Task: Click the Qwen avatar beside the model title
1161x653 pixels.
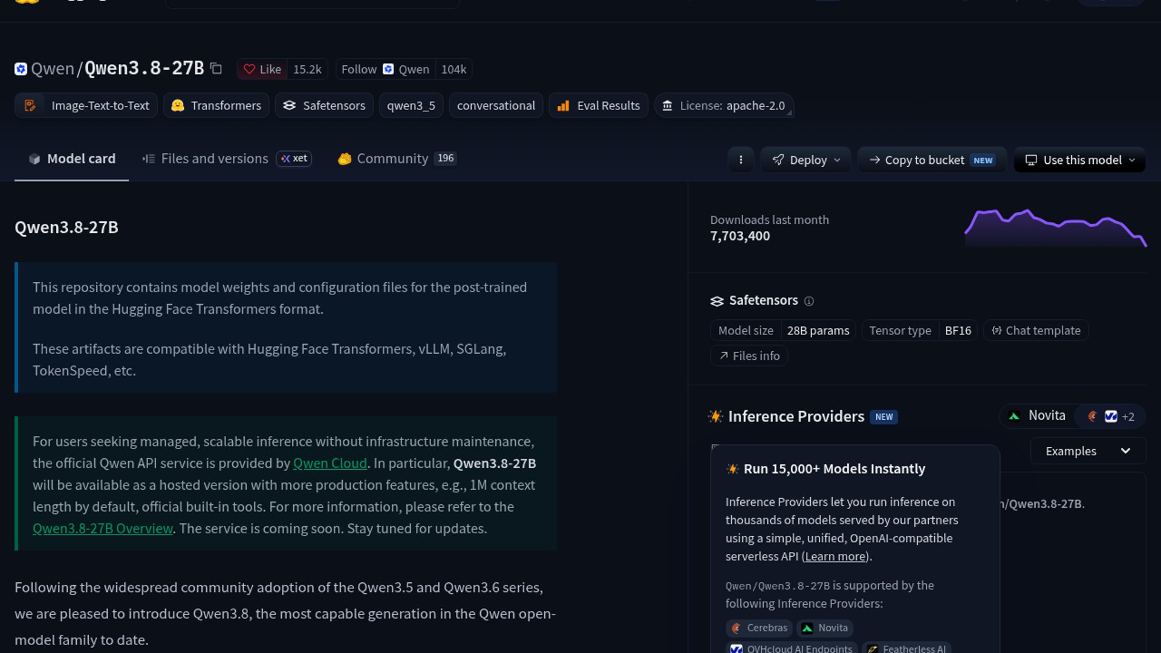Action: pyautogui.click(x=21, y=69)
